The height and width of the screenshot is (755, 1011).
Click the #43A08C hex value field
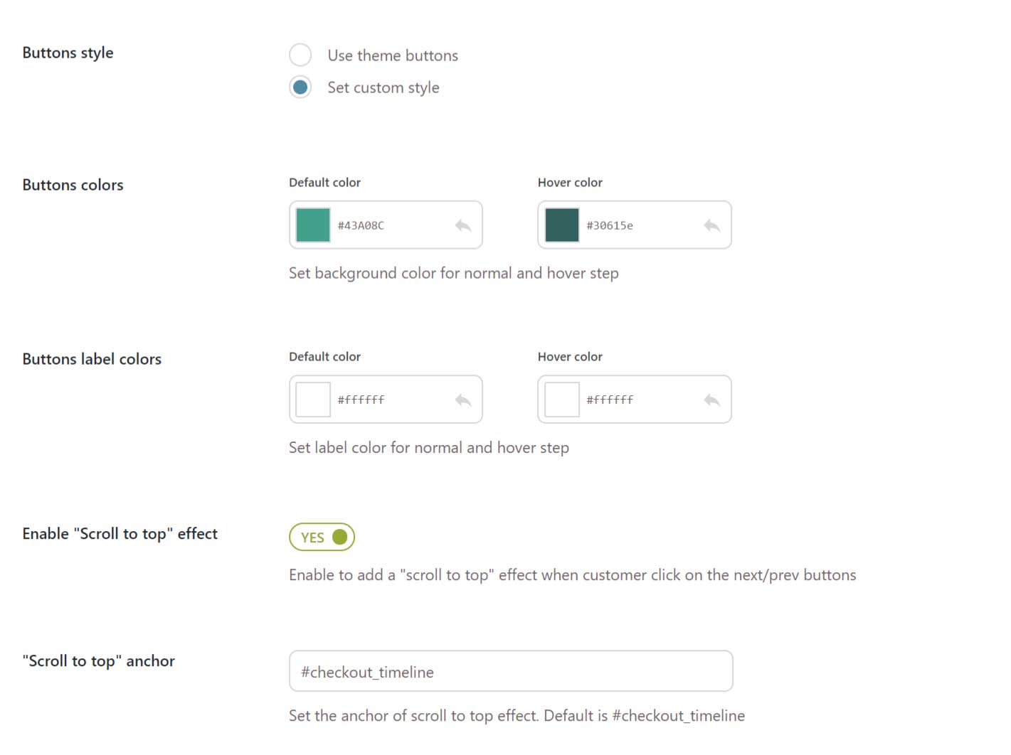point(361,225)
